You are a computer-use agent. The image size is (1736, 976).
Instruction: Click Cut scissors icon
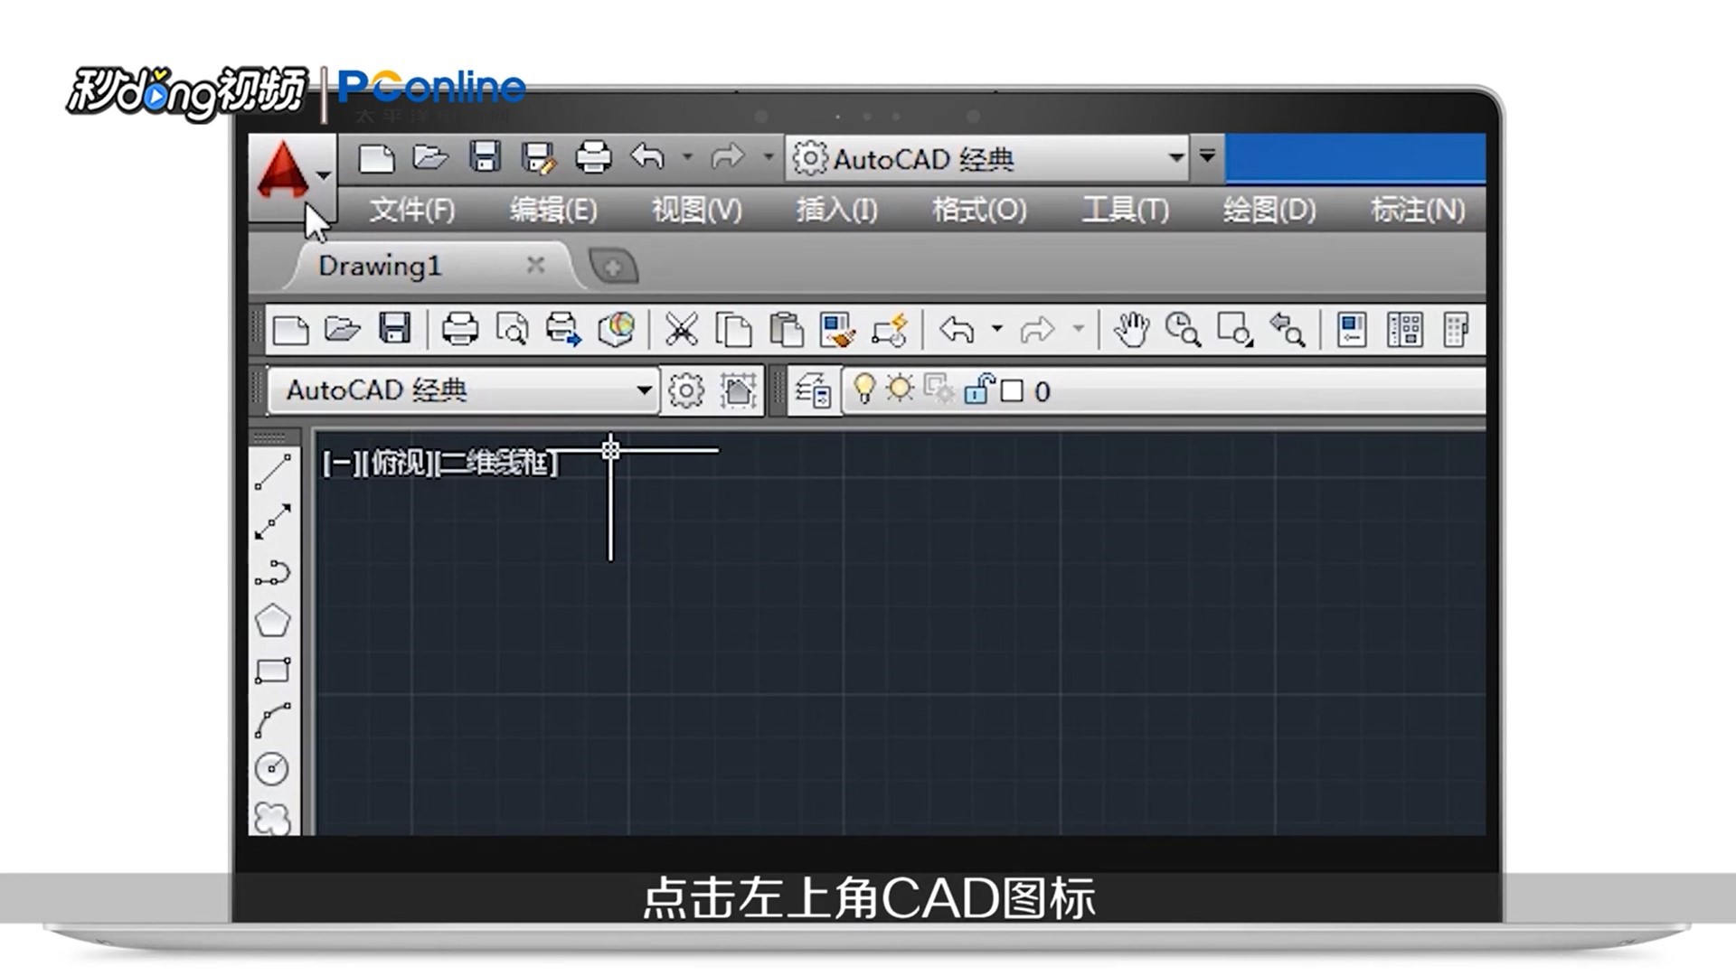coord(681,330)
